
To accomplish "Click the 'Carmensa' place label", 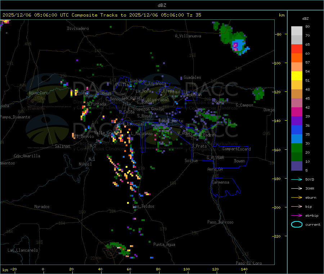I will click(220, 182).
